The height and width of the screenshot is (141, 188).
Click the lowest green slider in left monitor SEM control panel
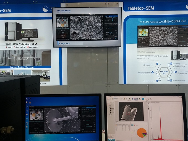coord(89,127)
